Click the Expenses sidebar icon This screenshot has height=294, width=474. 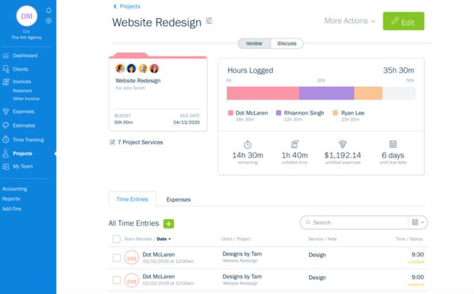click(x=6, y=112)
